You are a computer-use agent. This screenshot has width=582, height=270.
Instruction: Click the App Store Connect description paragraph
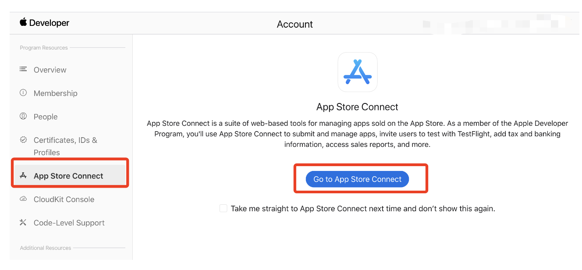pyautogui.click(x=357, y=134)
